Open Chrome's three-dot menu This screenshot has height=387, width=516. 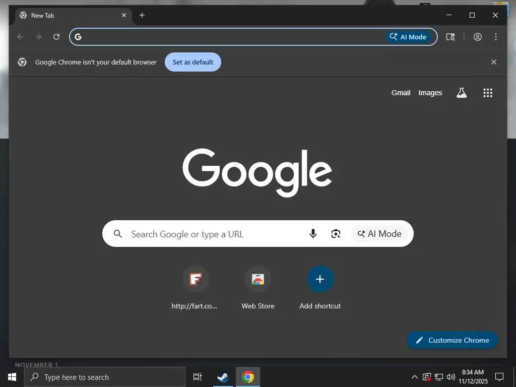click(496, 37)
